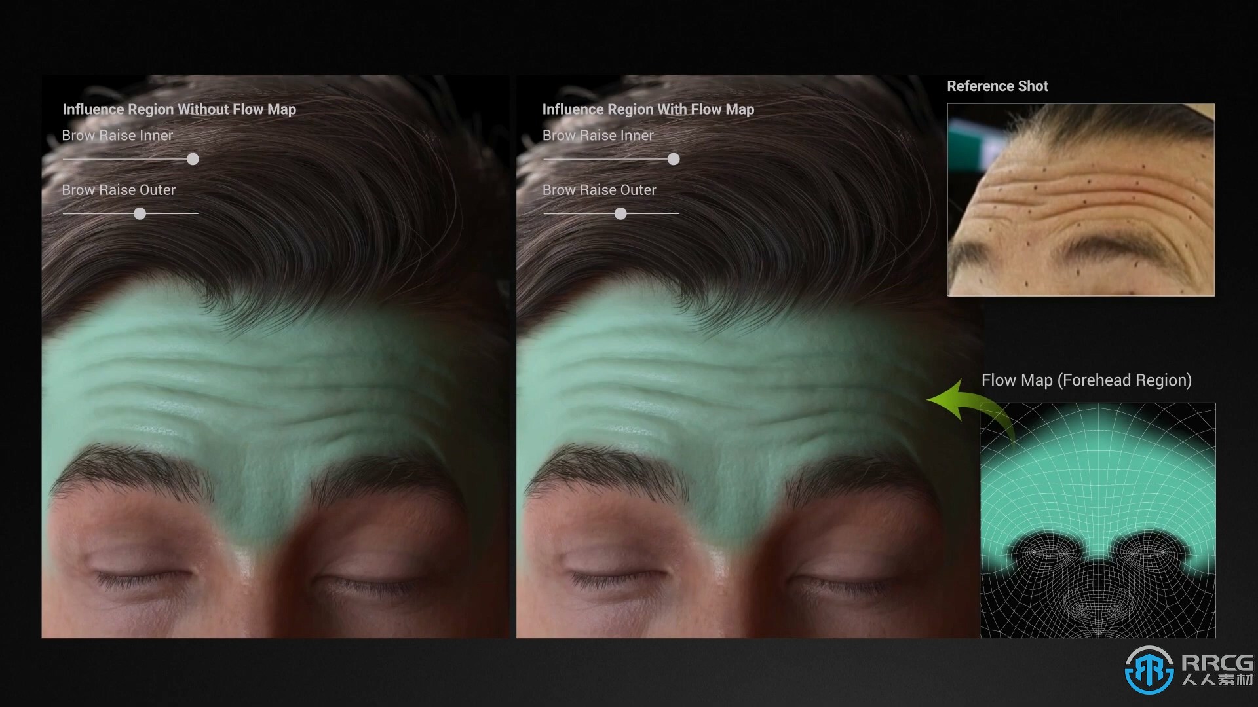The image size is (1258, 707).
Task: Click Brow Raise Outer slider handle in Without Flow Map panel
Action: click(x=140, y=213)
